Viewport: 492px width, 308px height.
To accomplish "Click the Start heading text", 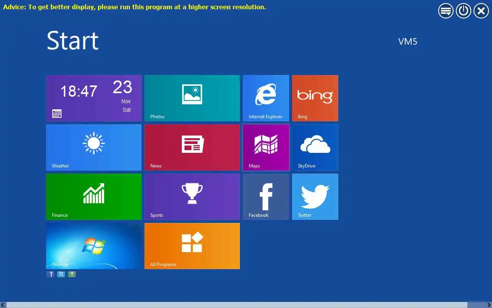I will point(73,40).
